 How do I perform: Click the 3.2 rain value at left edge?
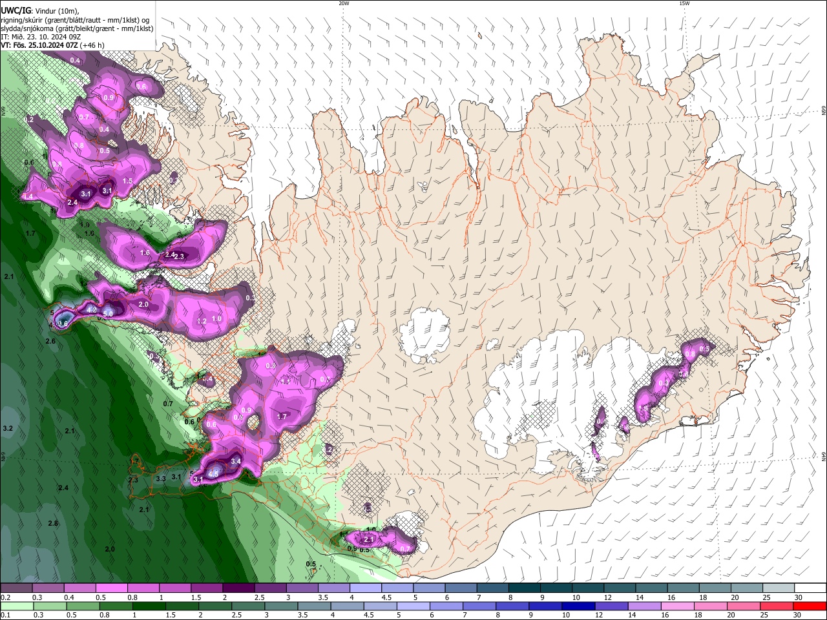pyautogui.click(x=8, y=429)
